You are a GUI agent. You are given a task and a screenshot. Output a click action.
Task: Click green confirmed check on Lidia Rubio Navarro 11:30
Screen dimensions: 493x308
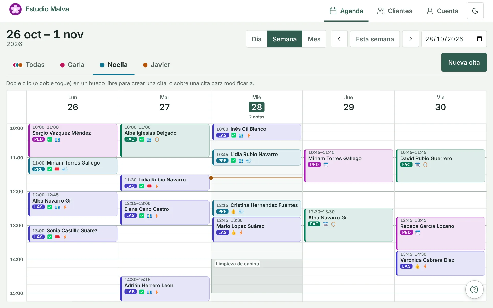coord(141,186)
